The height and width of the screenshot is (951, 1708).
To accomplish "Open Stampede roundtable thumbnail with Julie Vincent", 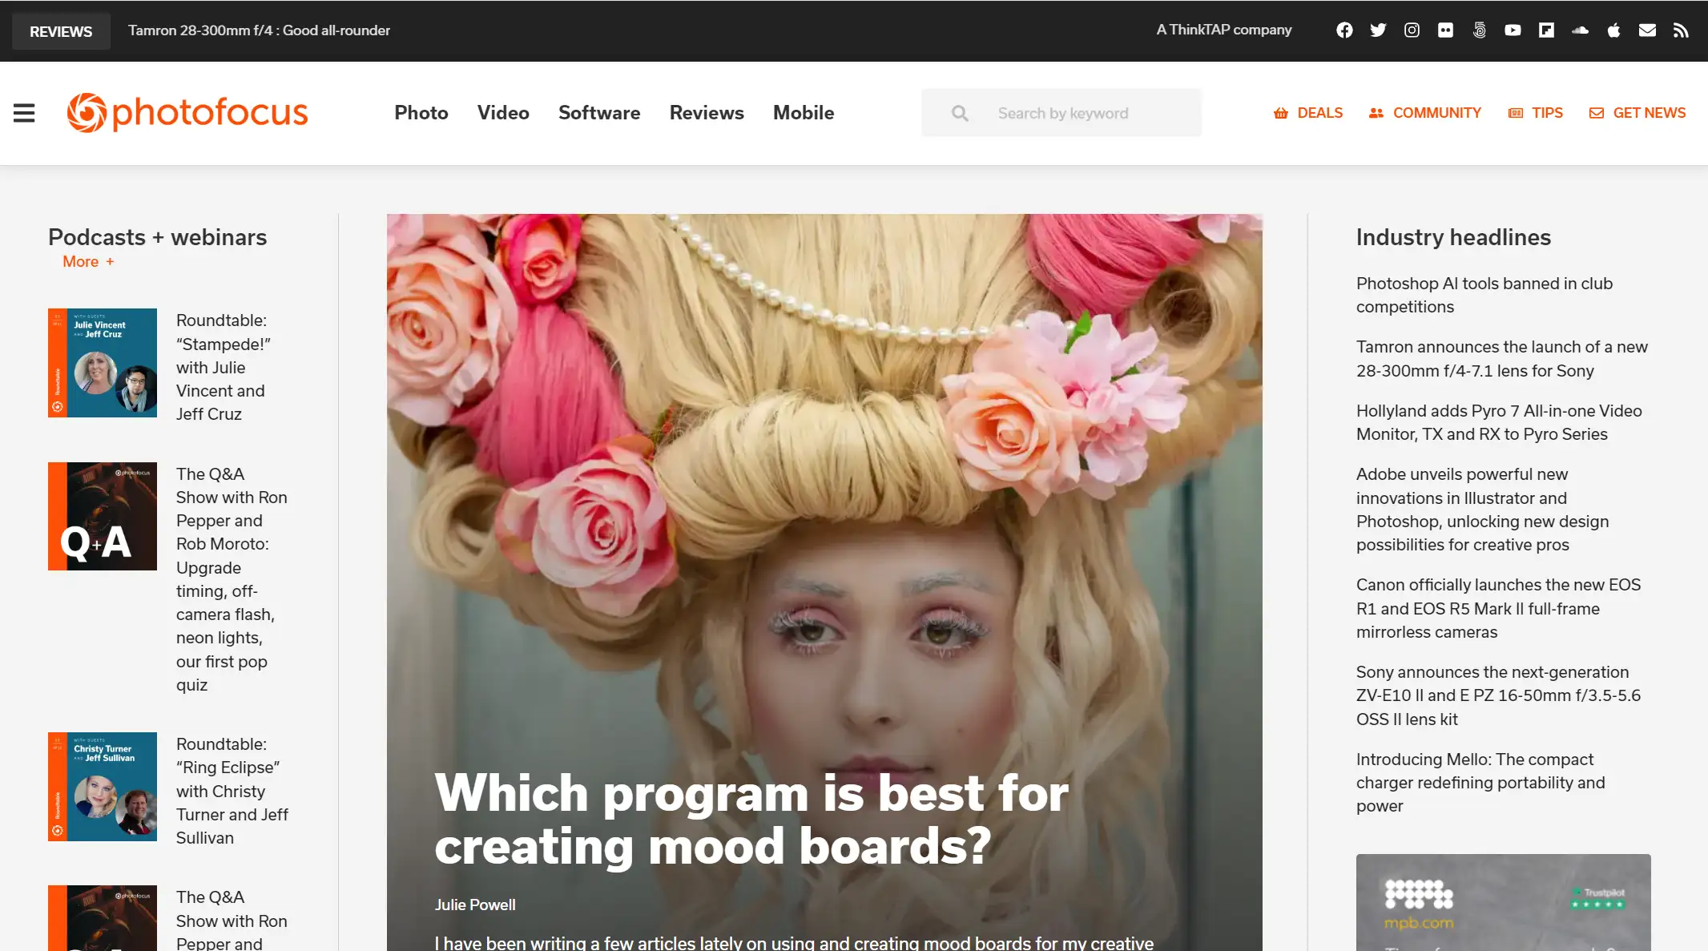I will 103,363.
